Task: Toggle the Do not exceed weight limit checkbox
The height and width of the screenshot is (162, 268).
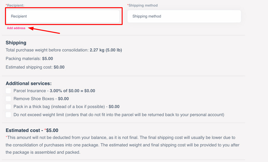Action: click(8, 115)
